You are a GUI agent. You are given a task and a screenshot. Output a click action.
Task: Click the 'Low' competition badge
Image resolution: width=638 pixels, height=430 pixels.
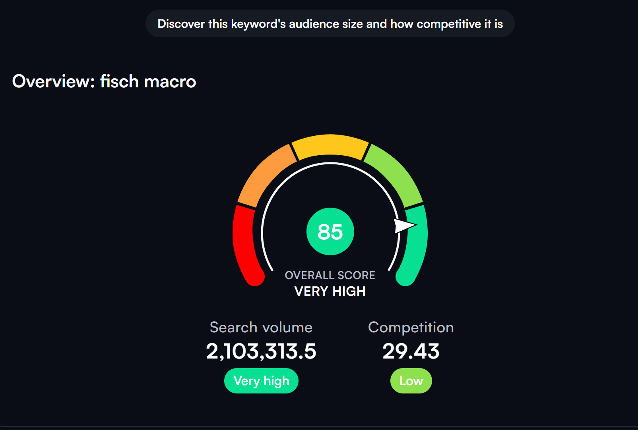click(411, 381)
